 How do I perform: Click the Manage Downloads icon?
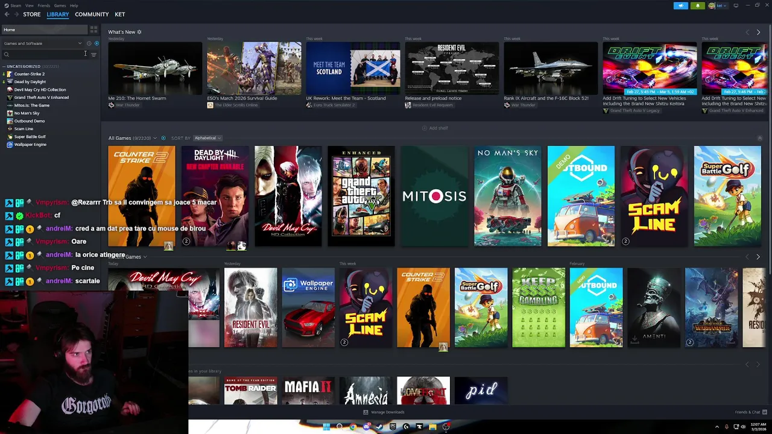[365, 412]
